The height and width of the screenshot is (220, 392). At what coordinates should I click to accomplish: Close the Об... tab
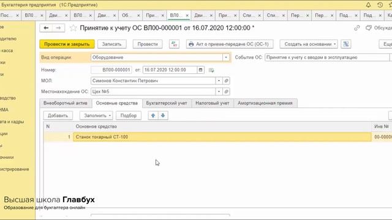tap(138, 15)
